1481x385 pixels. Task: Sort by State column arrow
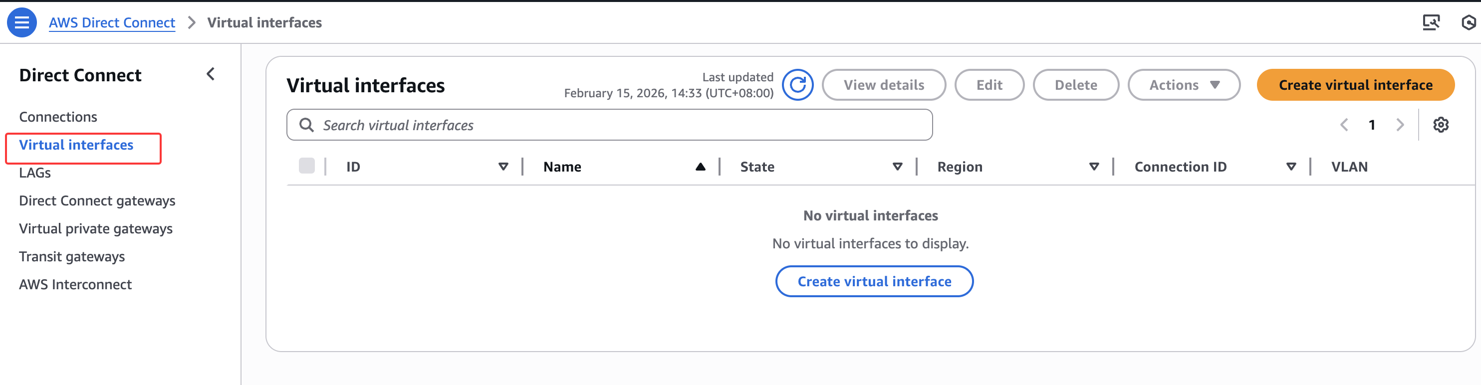897,167
